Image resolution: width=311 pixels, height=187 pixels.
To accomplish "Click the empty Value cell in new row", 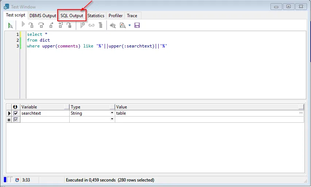I will tap(209, 119).
